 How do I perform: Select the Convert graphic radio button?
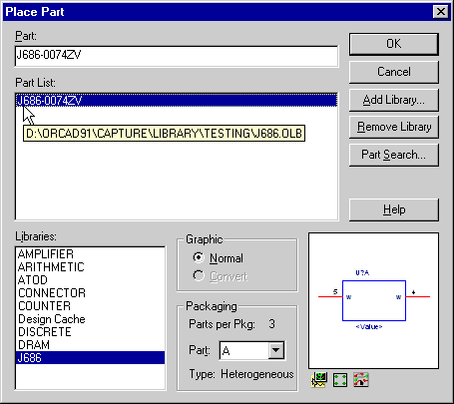199,275
